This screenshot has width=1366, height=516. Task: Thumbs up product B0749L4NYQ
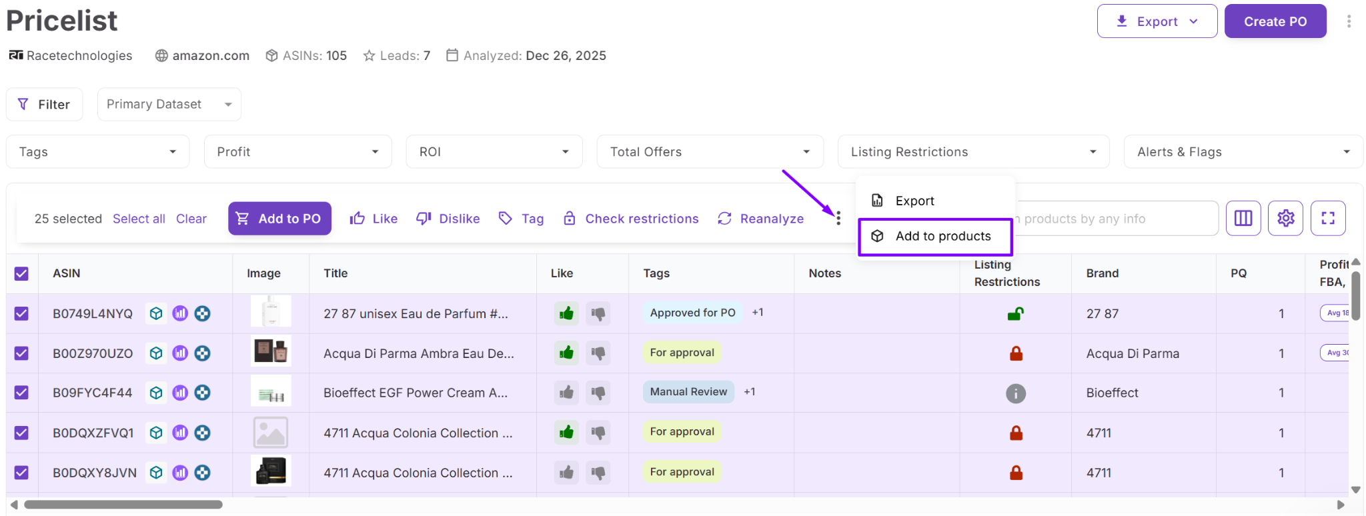tap(566, 313)
